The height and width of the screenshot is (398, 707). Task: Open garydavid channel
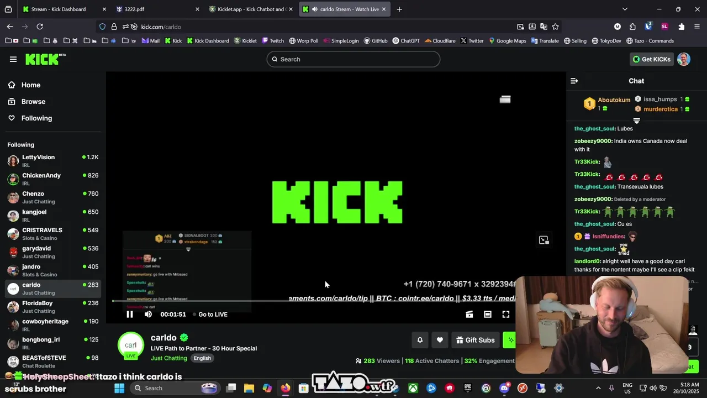click(53, 252)
